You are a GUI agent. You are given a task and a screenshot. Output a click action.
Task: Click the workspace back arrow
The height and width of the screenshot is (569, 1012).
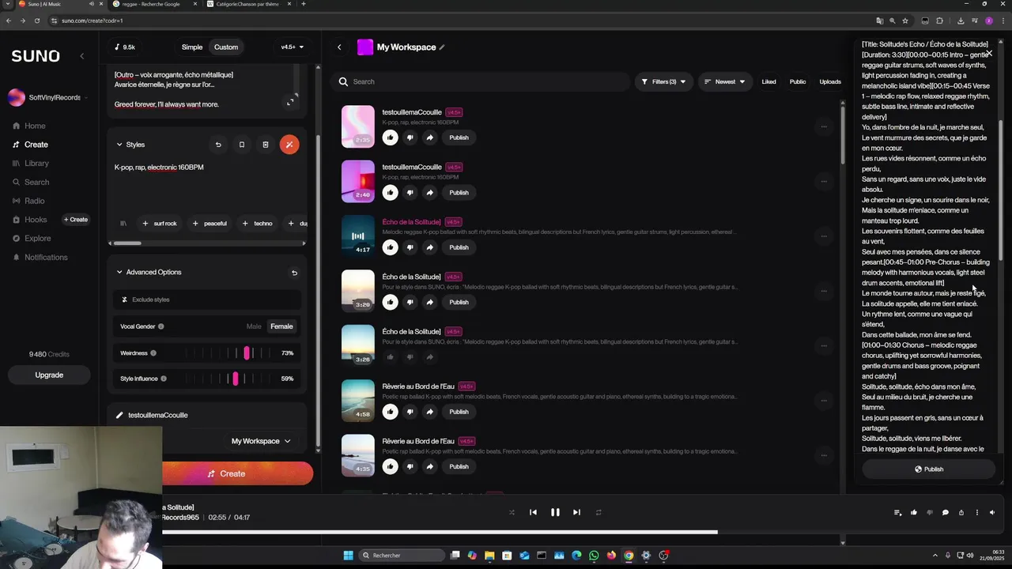point(339,47)
